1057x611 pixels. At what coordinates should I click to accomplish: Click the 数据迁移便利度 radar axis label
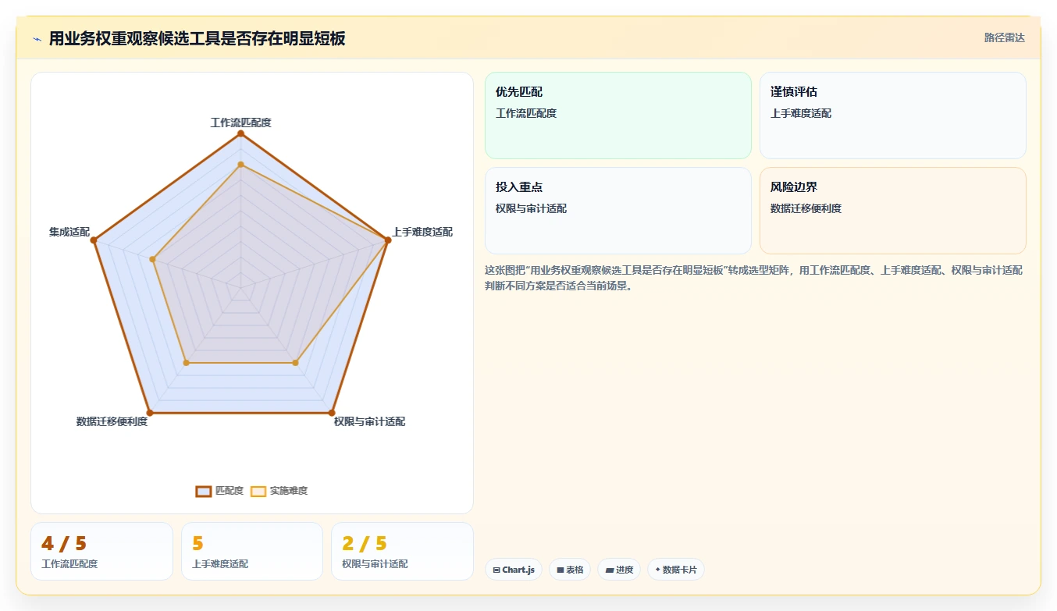click(x=112, y=421)
